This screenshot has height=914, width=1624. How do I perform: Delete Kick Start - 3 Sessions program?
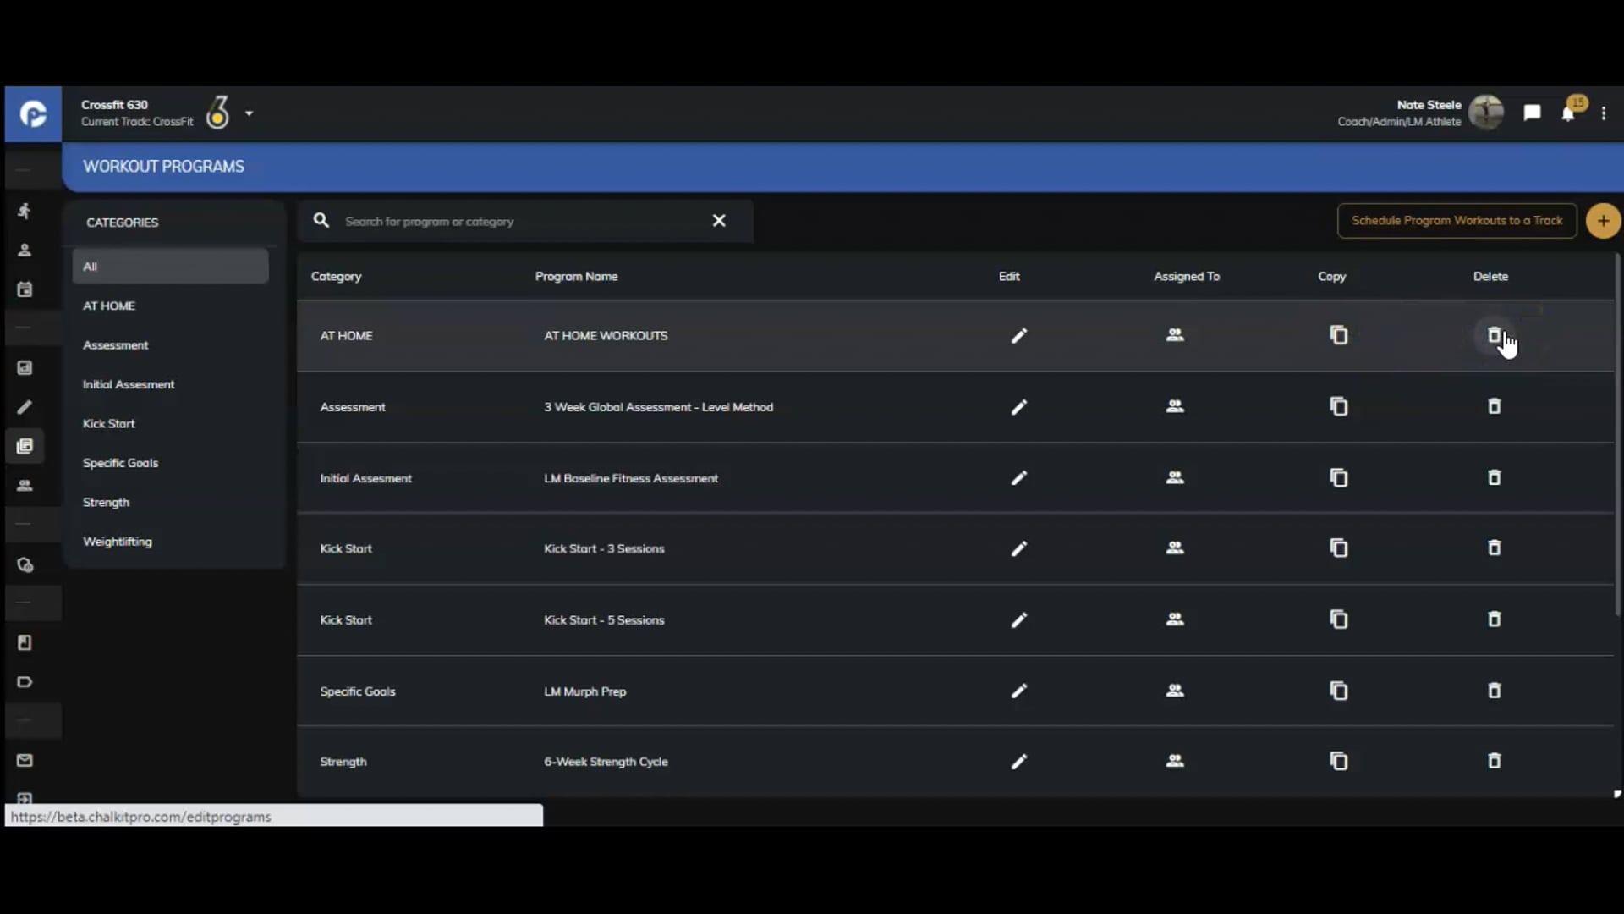1495,548
